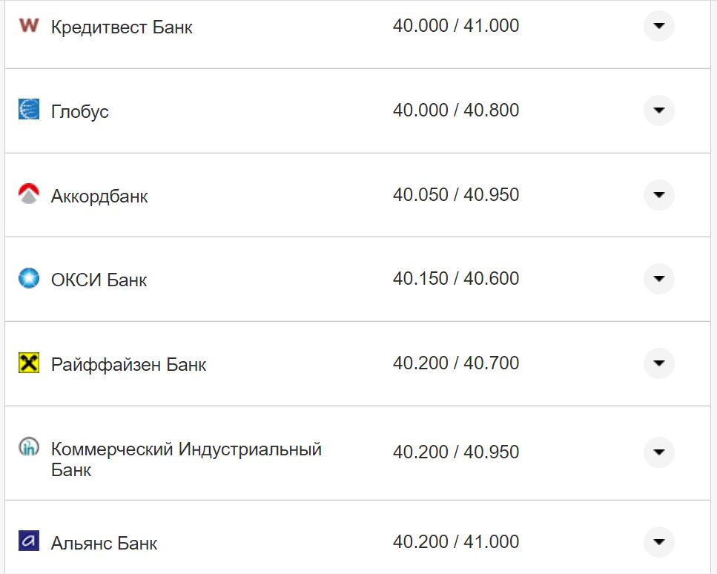Click the Райффайзен Банк name link

pos(128,363)
